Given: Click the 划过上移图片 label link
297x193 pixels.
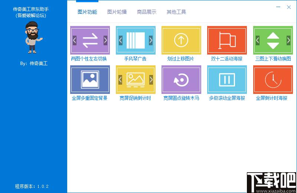Looking at the screenshot, I should pyautogui.click(x=180, y=59).
